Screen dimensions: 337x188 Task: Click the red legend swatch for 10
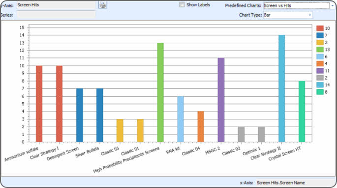coord(320,28)
